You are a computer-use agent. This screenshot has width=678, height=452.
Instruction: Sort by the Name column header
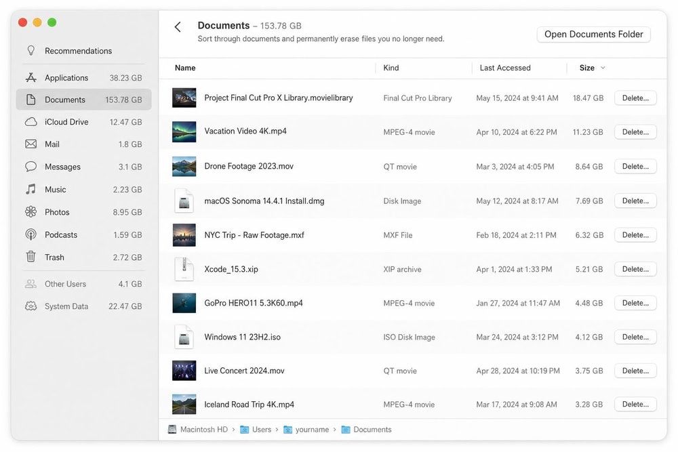coord(185,68)
